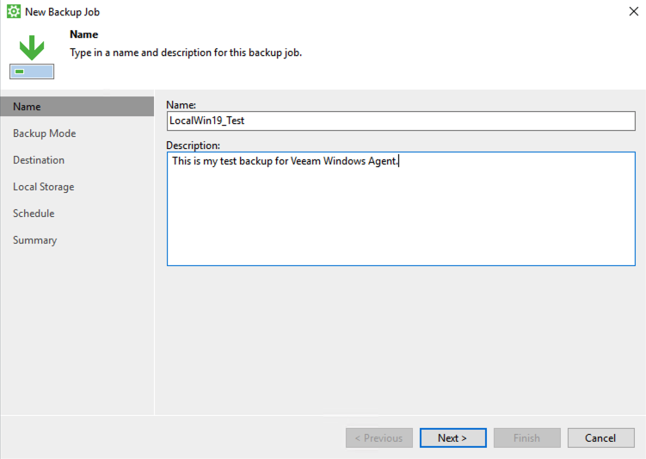Close the New Backup Job dialog
The image size is (646, 459).
point(634,11)
